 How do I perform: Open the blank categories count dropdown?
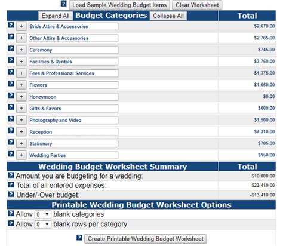(x=43, y=214)
